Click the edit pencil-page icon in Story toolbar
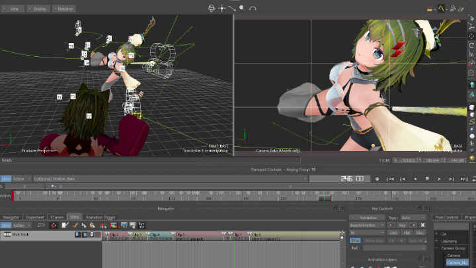 point(65,225)
